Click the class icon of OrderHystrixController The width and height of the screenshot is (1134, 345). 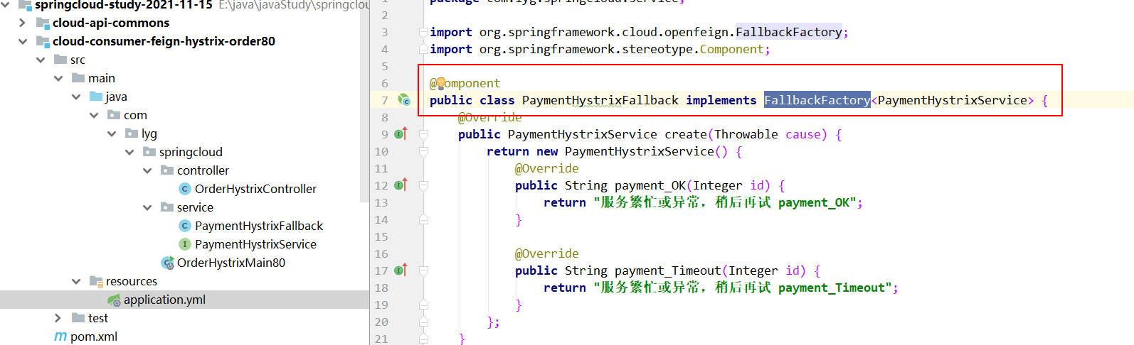click(184, 189)
